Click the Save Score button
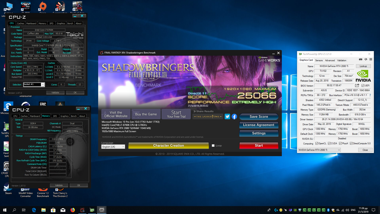The height and width of the screenshot is (214, 380). [259, 117]
